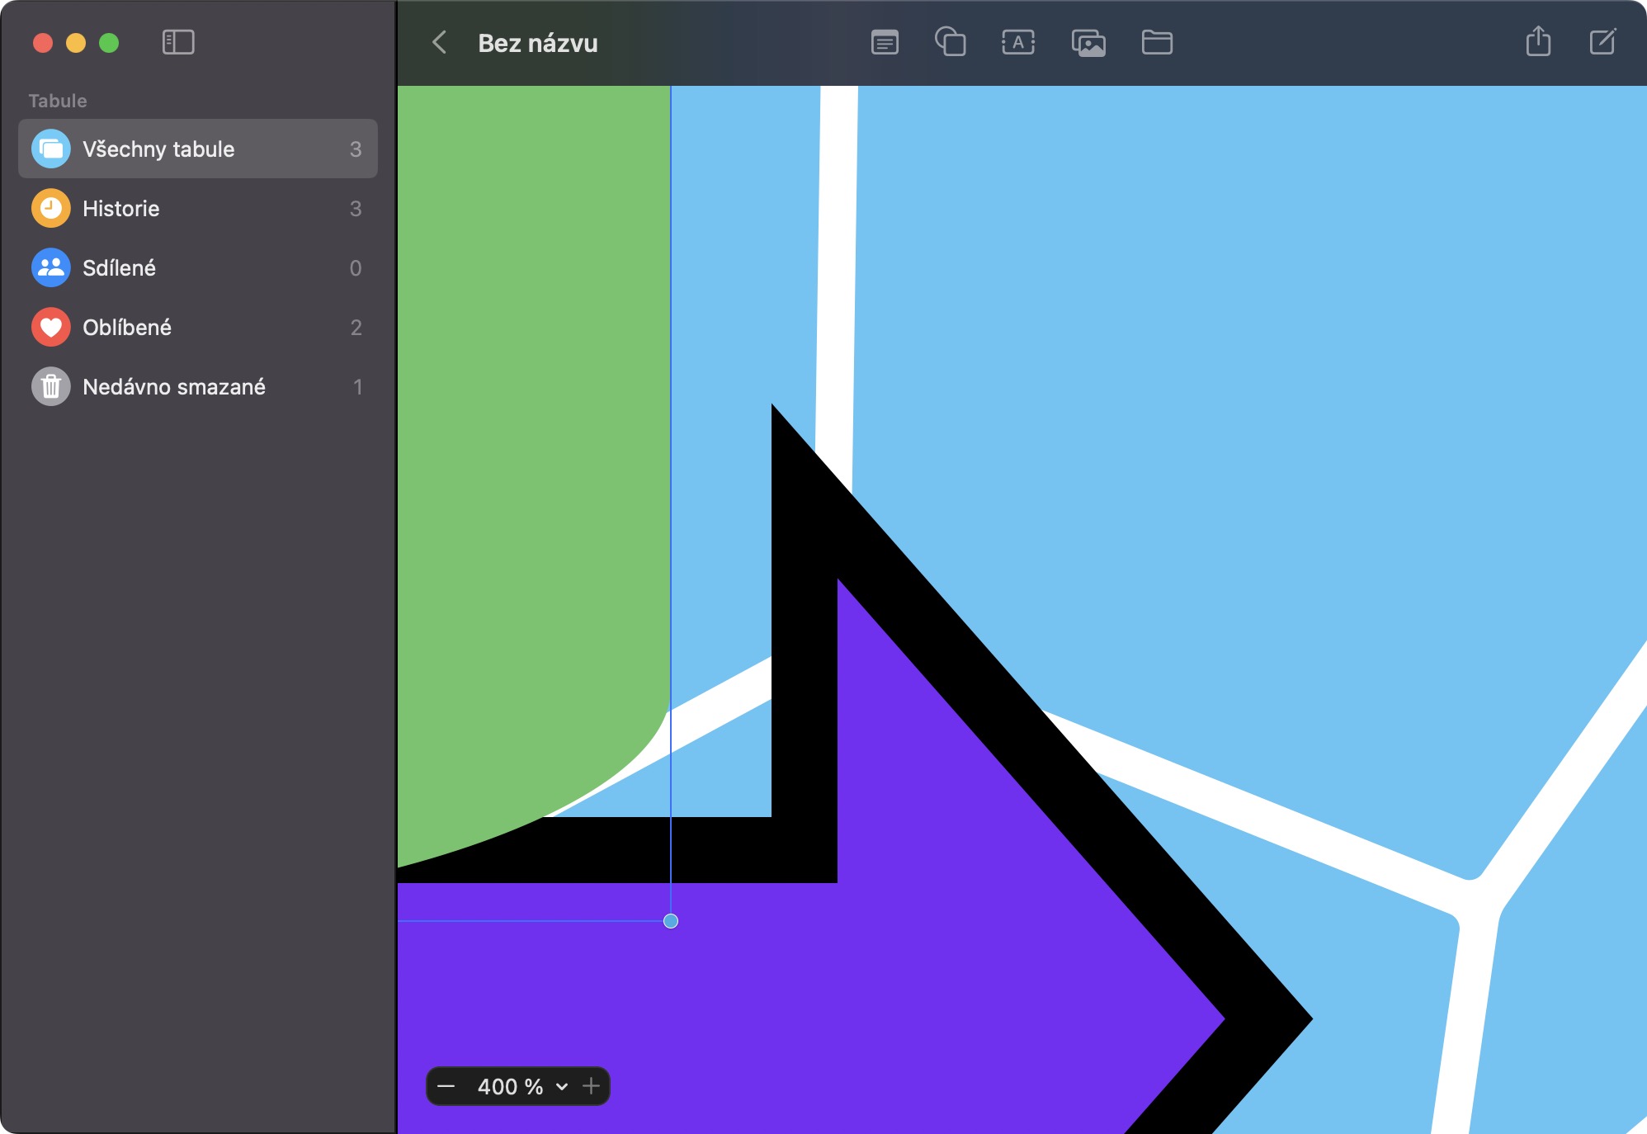This screenshot has height=1134, width=1647.
Task: Insert a sticky note from toolbar
Action: click(885, 42)
